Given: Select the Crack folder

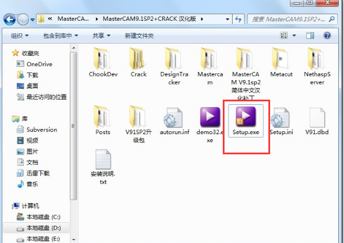Looking at the screenshot, I should click(139, 62).
